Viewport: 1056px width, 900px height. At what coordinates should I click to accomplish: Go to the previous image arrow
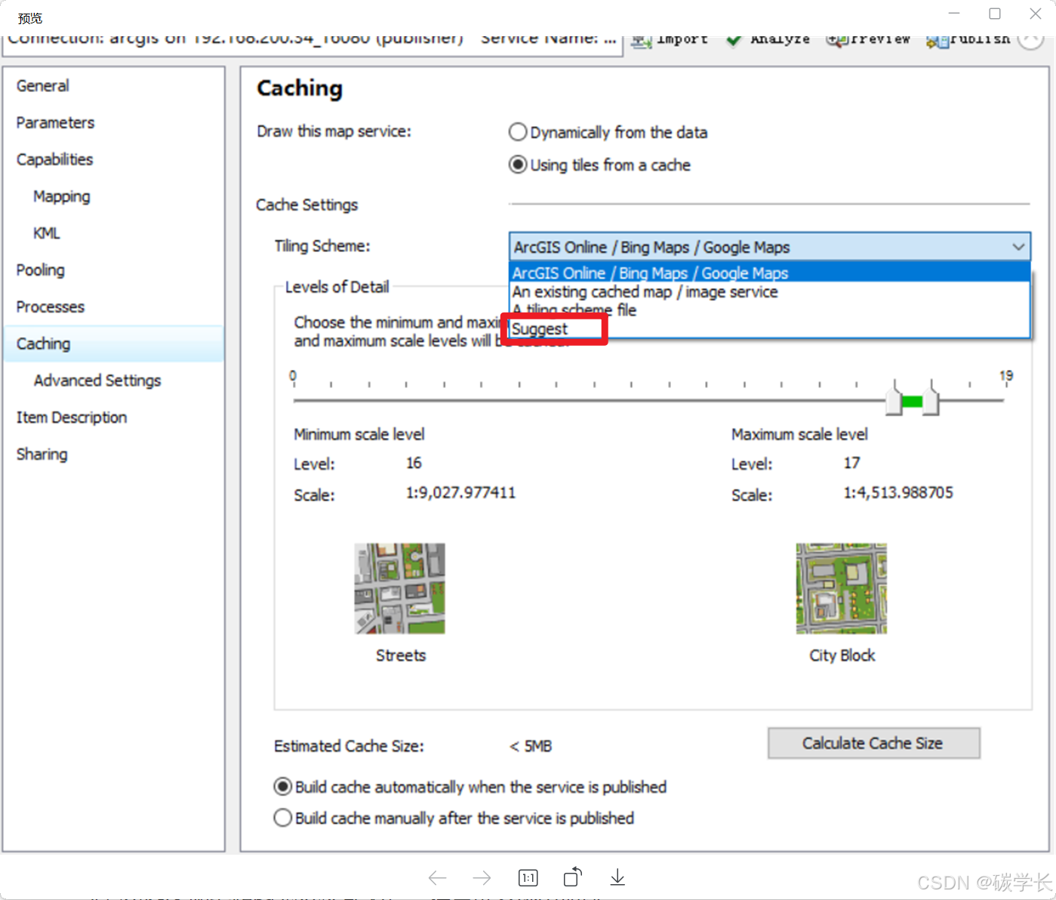pyautogui.click(x=437, y=877)
